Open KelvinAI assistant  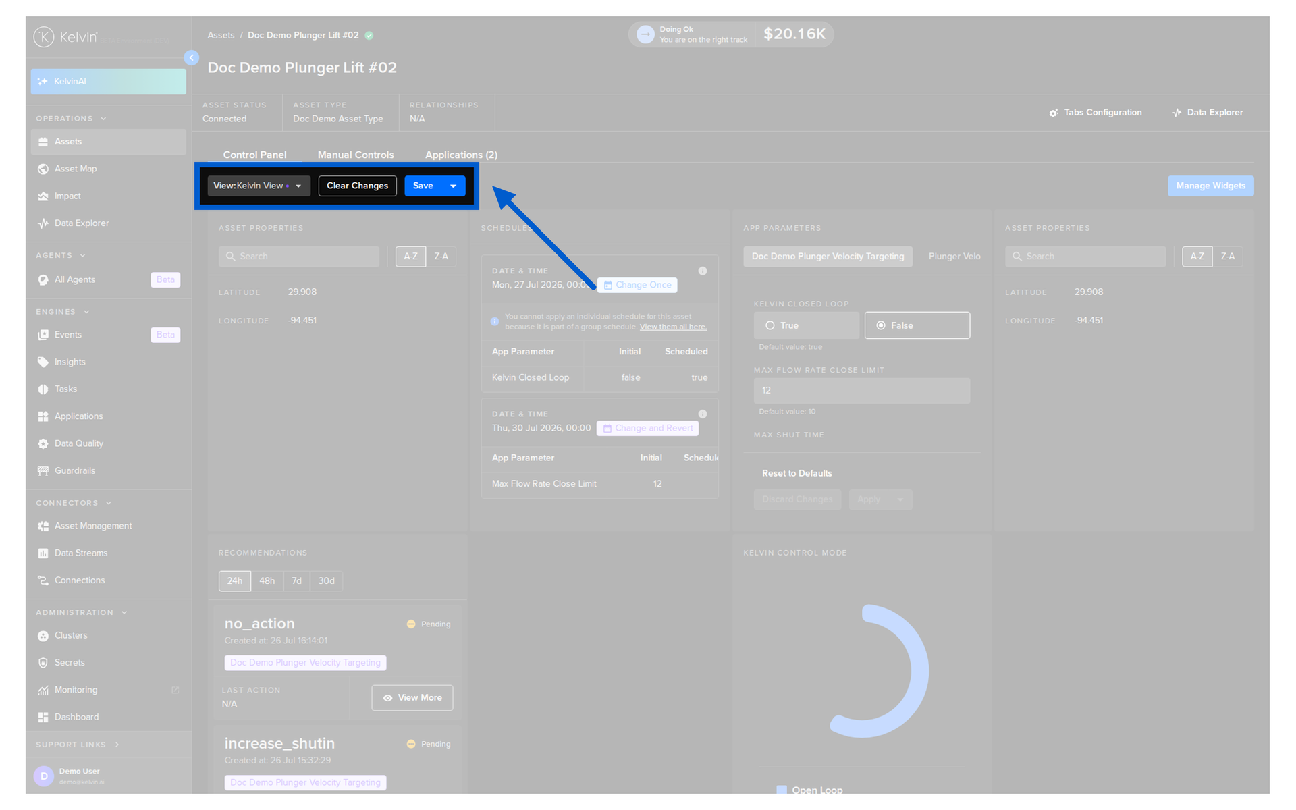click(108, 81)
